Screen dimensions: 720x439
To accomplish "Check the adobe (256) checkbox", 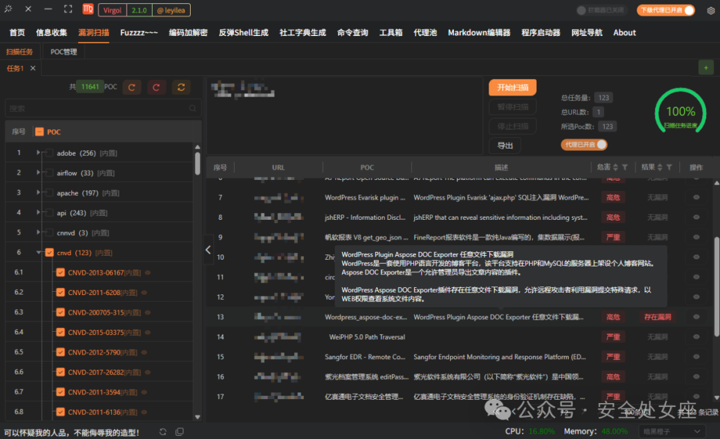I will click(x=49, y=153).
